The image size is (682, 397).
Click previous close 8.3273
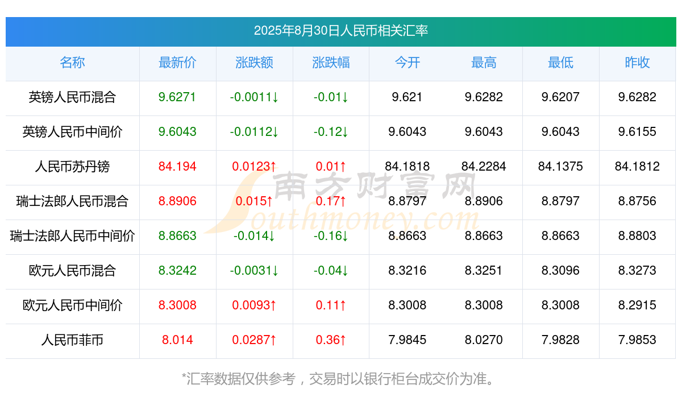637,271
